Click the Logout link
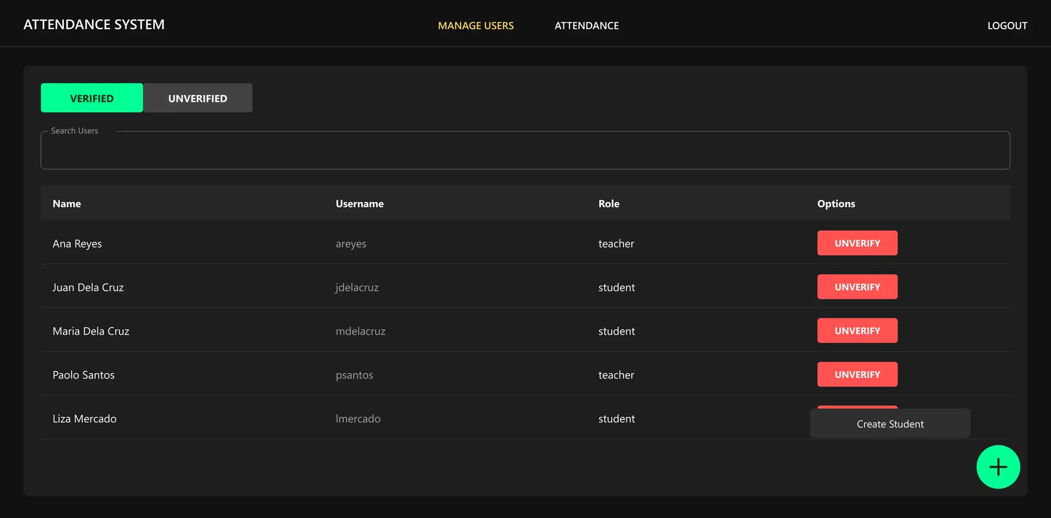The width and height of the screenshot is (1051, 518). pyautogui.click(x=1007, y=26)
